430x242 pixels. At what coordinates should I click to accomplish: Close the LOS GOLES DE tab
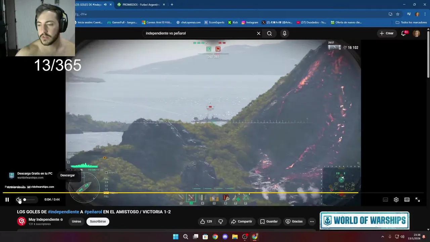pos(111,5)
